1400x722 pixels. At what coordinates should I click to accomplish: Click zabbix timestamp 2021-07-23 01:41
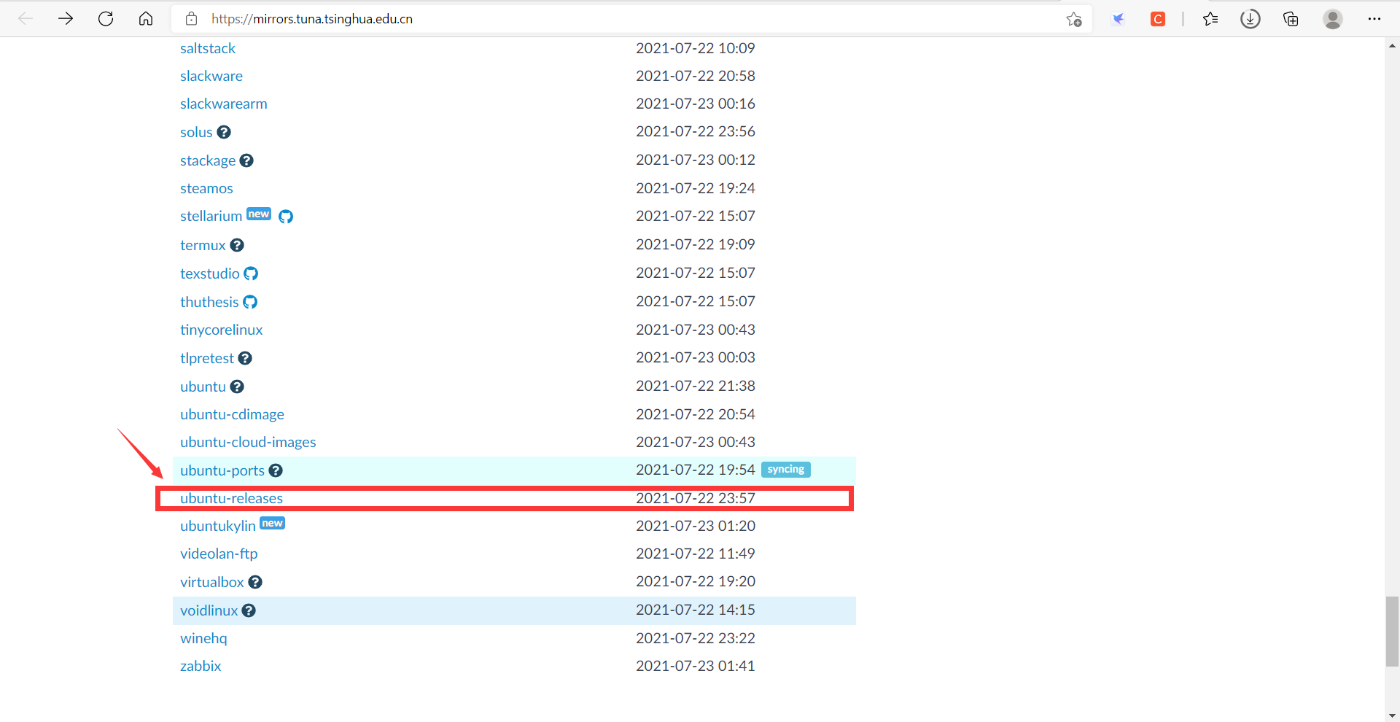point(696,666)
